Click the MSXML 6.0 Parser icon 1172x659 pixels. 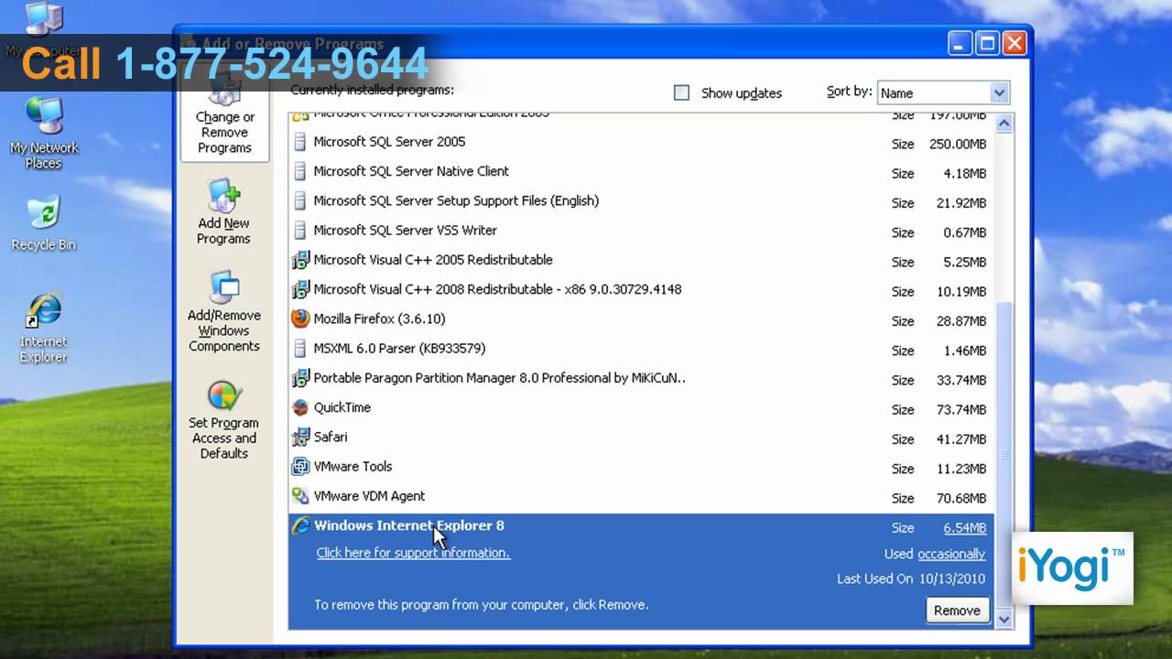(x=300, y=349)
